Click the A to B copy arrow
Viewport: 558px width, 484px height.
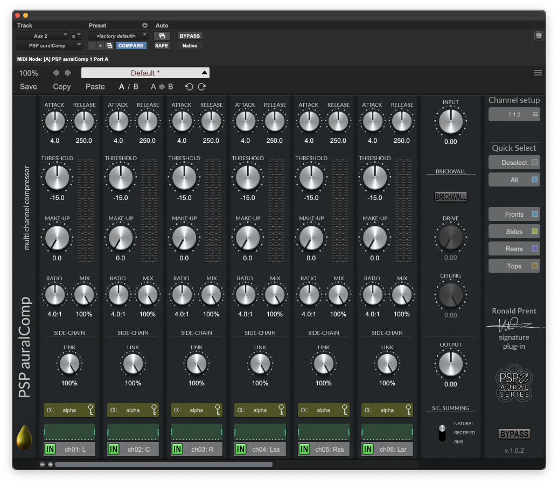coord(162,87)
